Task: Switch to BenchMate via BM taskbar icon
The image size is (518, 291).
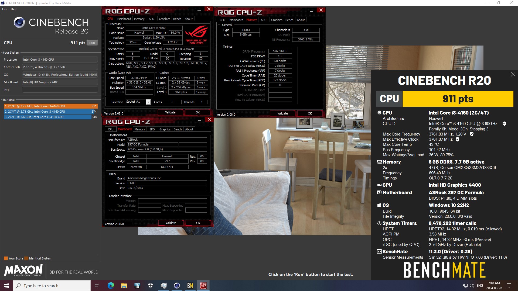Action: pos(190,286)
